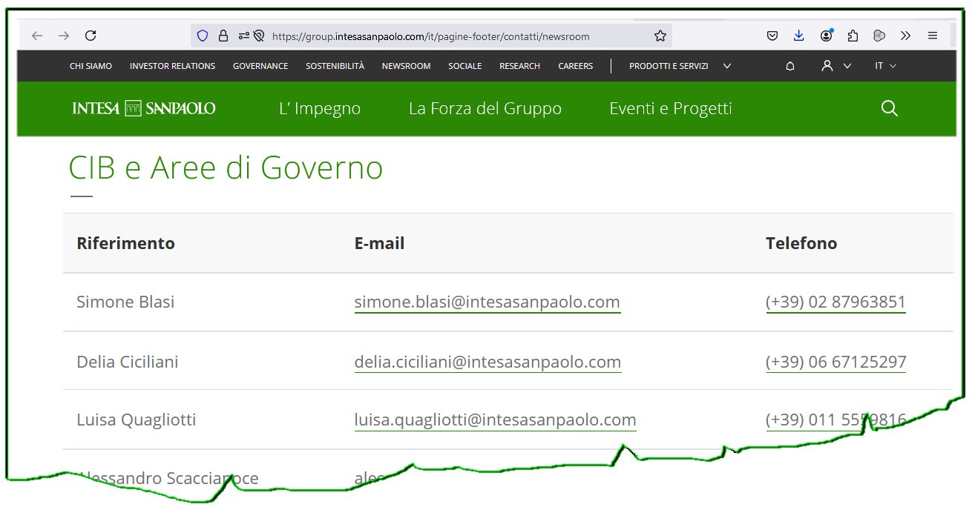This screenshot has height=510, width=972.
Task: Open Eventi e Progetti section
Action: coord(670,109)
